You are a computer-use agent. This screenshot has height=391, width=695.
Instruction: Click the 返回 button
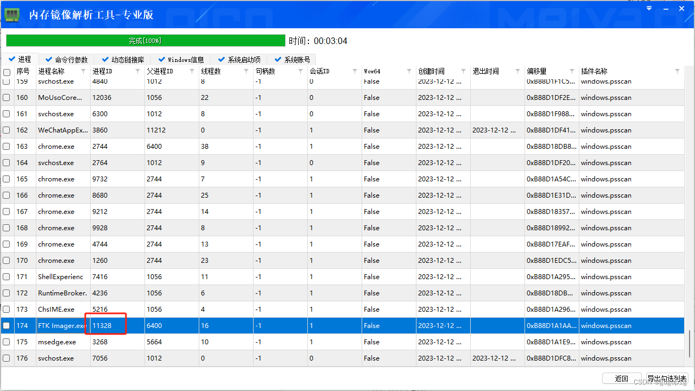pyautogui.click(x=622, y=379)
